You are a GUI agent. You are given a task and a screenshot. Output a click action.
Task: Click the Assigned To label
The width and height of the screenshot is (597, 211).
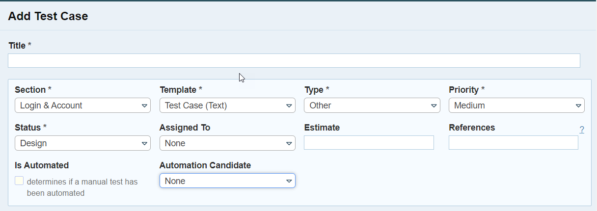click(x=185, y=128)
